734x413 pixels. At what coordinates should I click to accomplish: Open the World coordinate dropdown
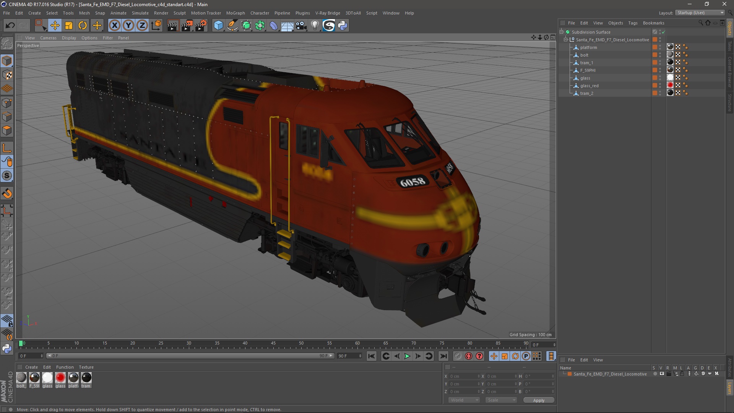[464, 400]
